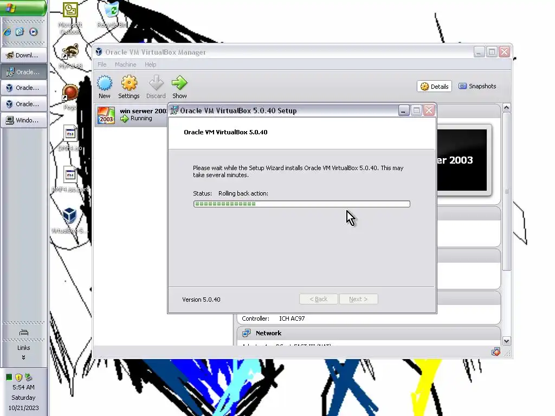Image resolution: width=555 pixels, height=416 pixels.
Task: Click the details pane scroll up arrow
Action: (x=507, y=108)
